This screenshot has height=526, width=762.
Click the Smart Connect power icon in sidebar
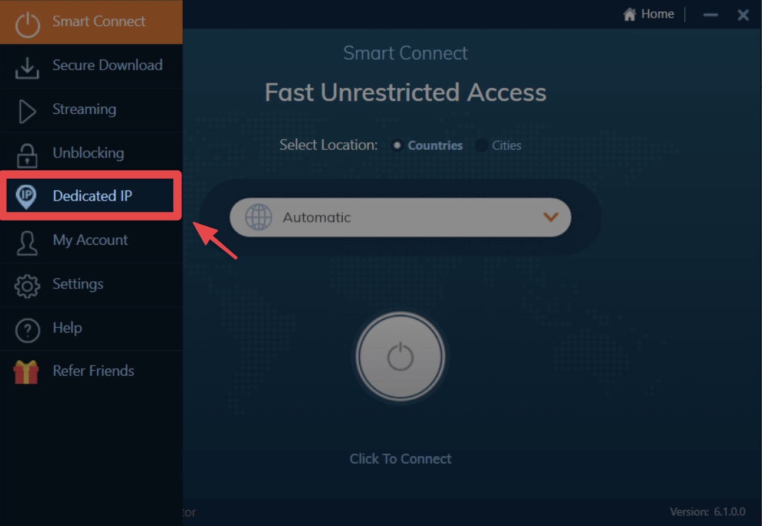pyautogui.click(x=27, y=24)
